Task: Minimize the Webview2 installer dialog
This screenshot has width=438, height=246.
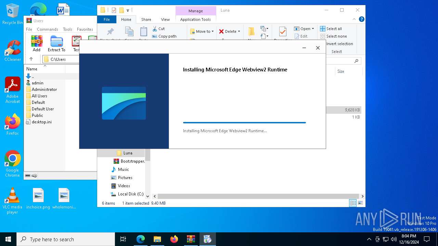Action: [x=304, y=48]
